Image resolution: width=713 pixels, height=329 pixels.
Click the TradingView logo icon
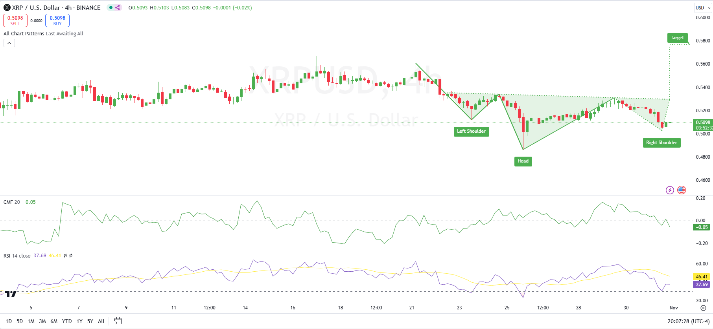[x=11, y=293]
